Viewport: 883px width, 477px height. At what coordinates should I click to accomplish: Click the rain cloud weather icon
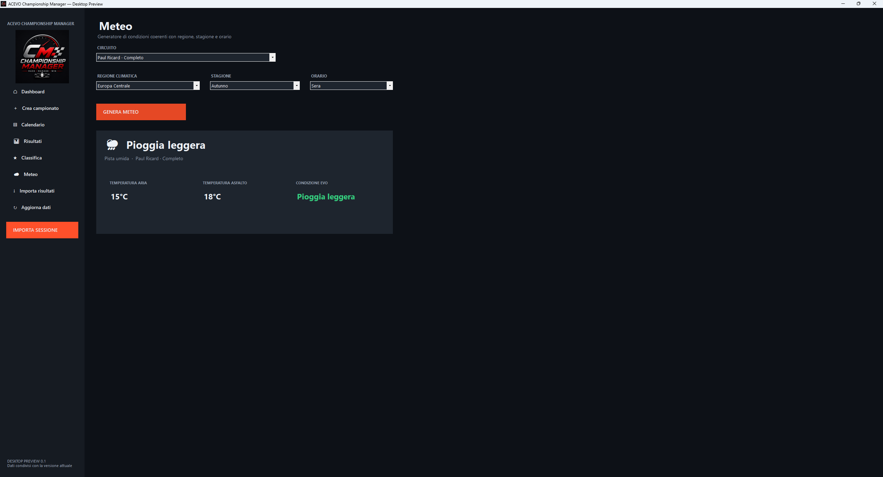coord(112,145)
